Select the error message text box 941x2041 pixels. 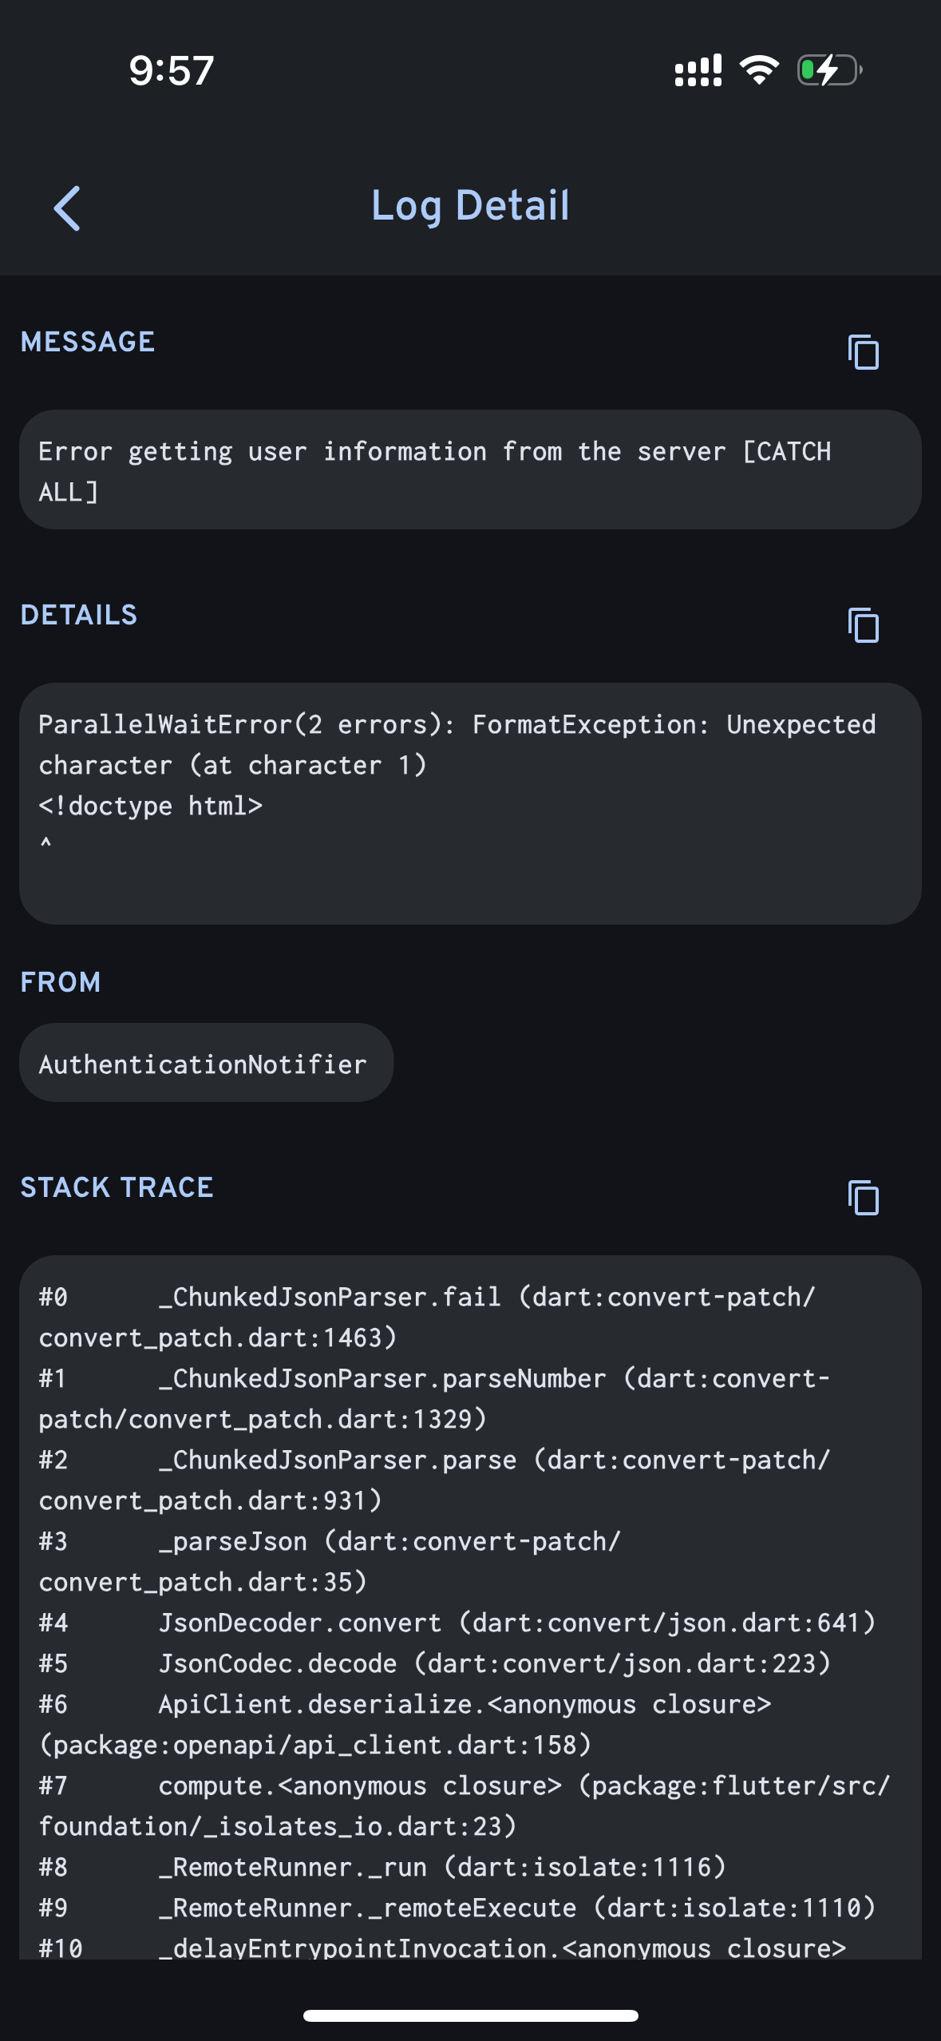(x=470, y=470)
